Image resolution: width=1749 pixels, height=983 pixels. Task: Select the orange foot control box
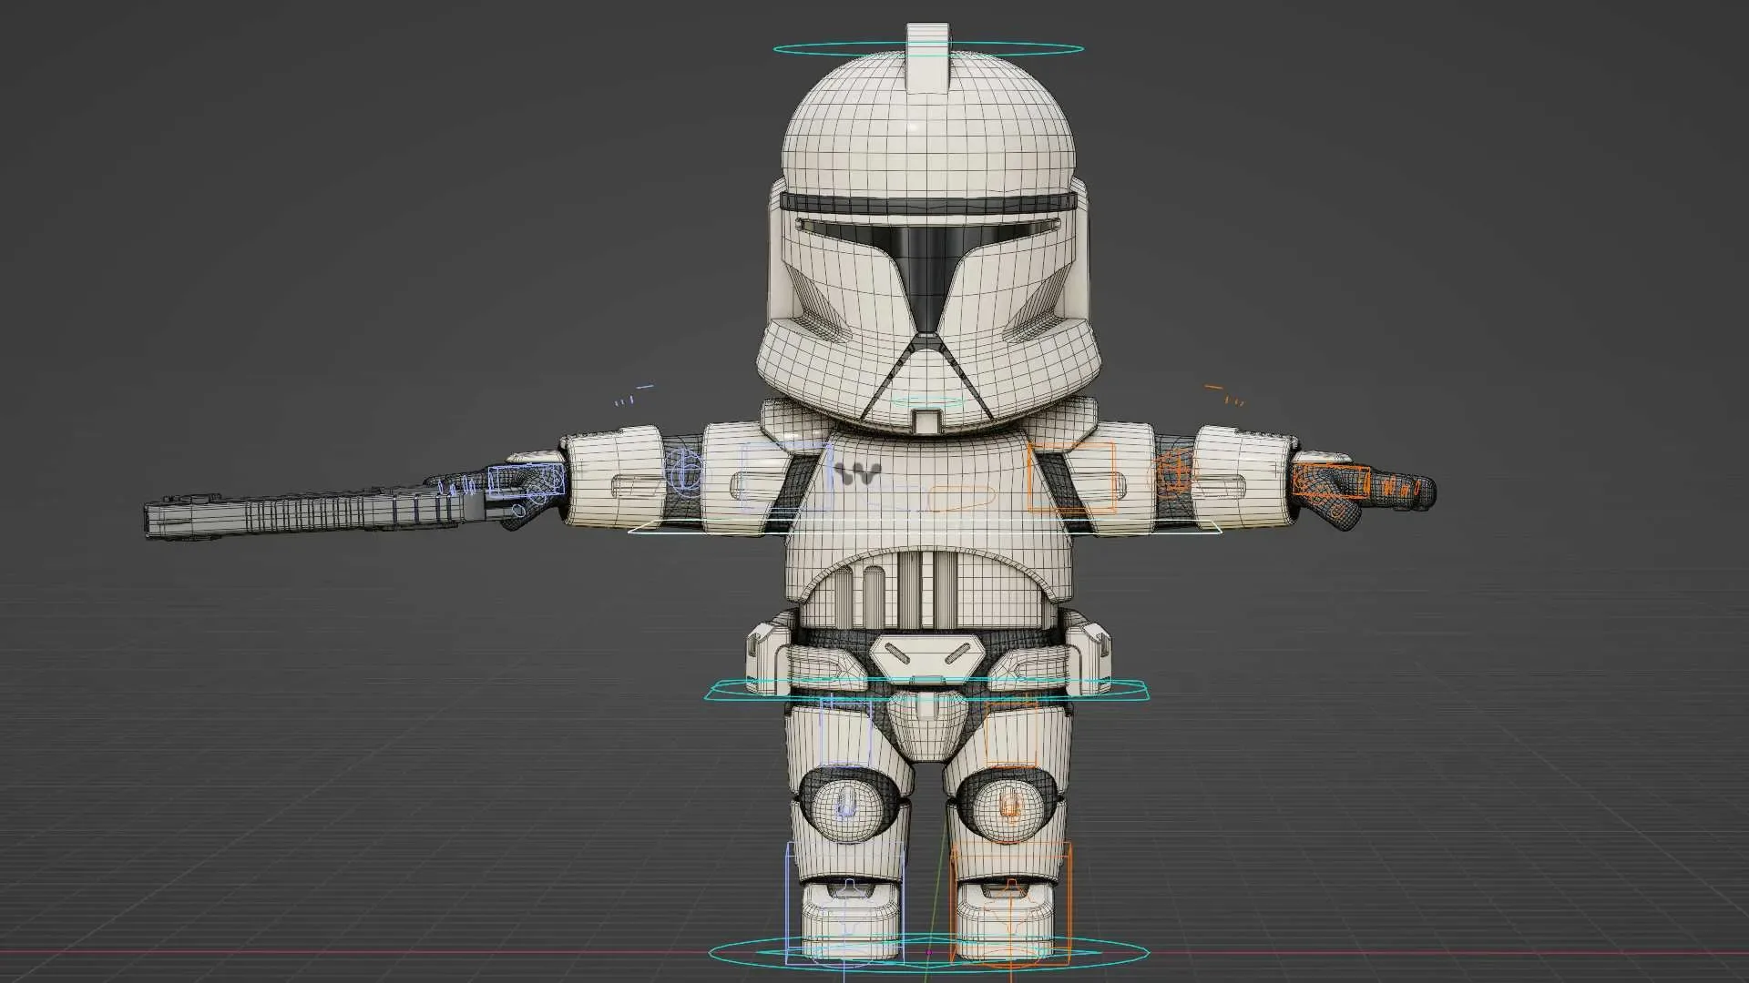pyautogui.click(x=1011, y=903)
